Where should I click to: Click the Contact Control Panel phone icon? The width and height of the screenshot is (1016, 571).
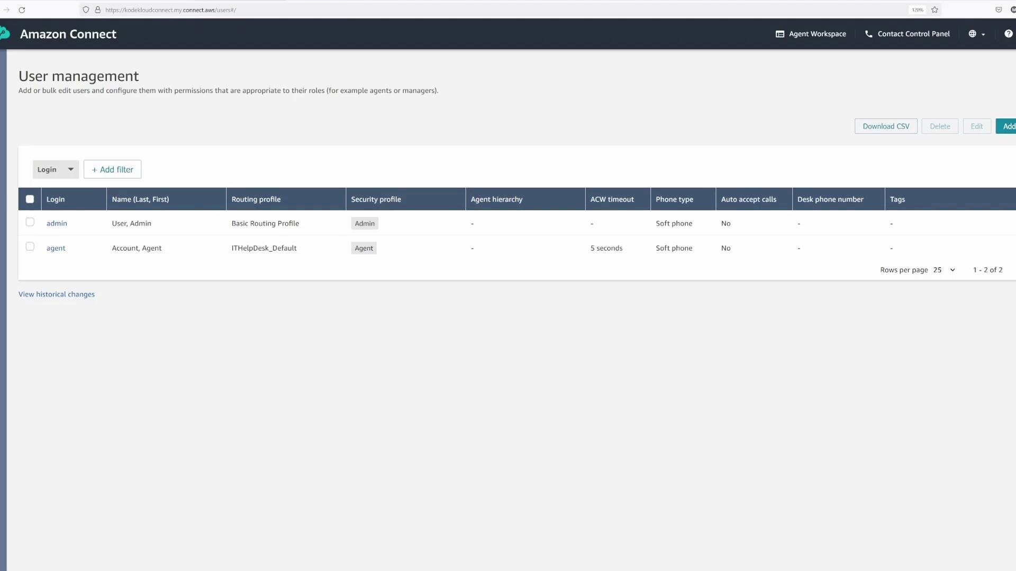868,34
